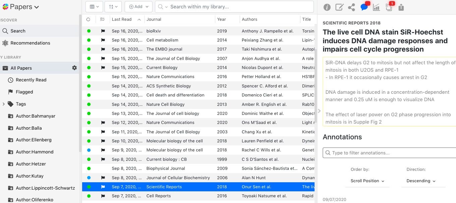This screenshot has height=203, width=456.
Task: Collapse the details panel arrow
Action: coord(319,111)
